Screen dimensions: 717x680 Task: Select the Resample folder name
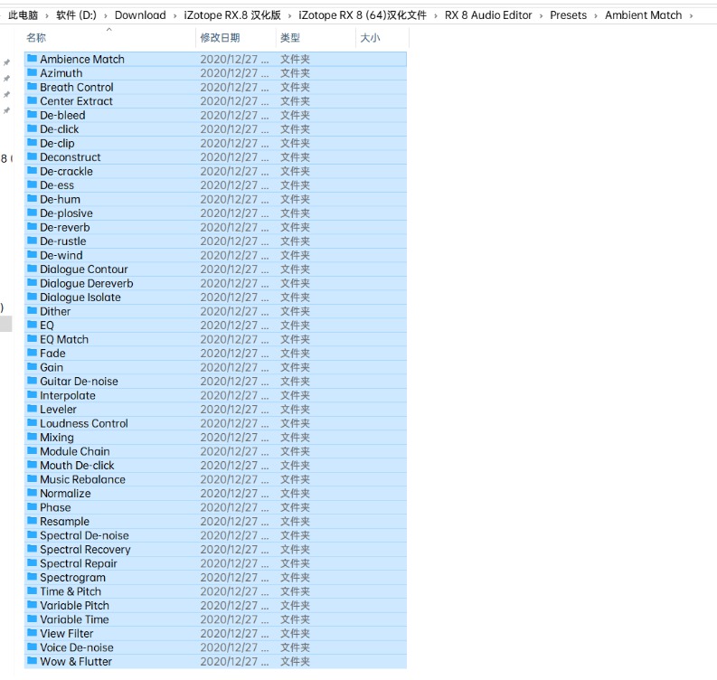[64, 522]
